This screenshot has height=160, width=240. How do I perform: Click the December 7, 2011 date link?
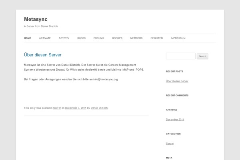(x=76, y=108)
